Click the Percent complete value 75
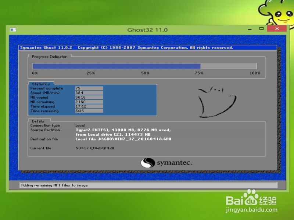This screenshot has width=294, height=220. pyautogui.click(x=89, y=88)
